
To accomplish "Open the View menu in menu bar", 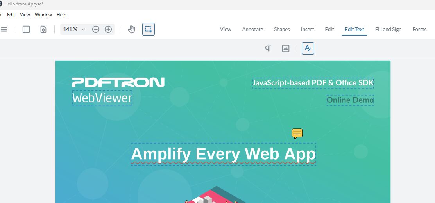I will pos(25,15).
